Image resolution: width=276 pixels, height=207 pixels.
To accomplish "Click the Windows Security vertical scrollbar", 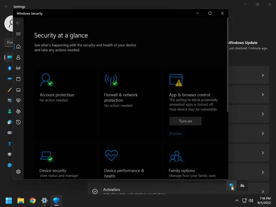I will pos(227,65).
